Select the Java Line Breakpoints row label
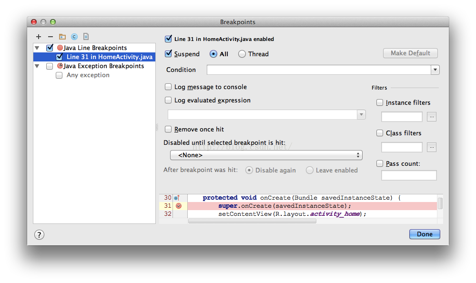 (x=95, y=48)
